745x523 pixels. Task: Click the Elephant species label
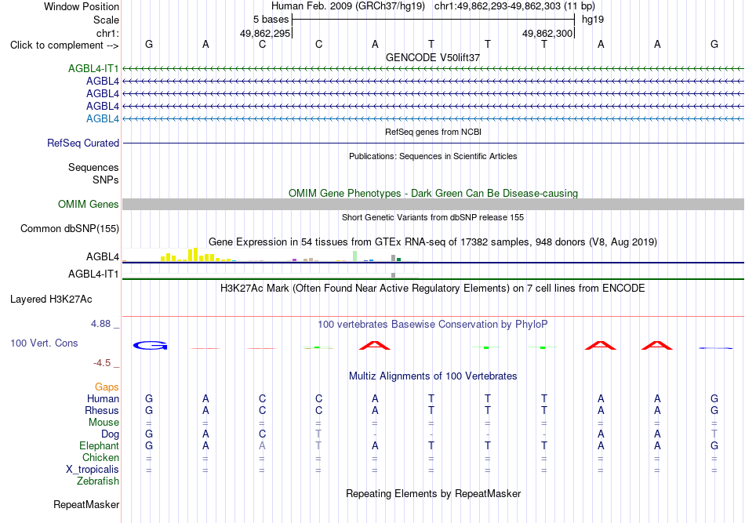pyautogui.click(x=99, y=446)
